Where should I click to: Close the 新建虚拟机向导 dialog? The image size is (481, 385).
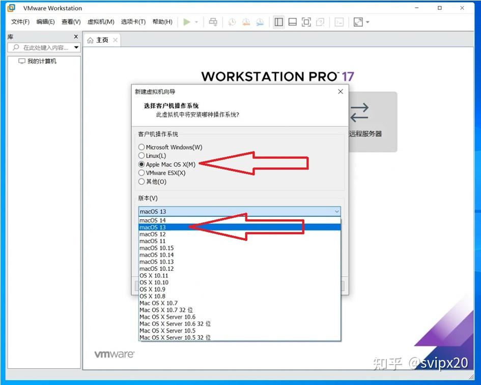(x=340, y=92)
